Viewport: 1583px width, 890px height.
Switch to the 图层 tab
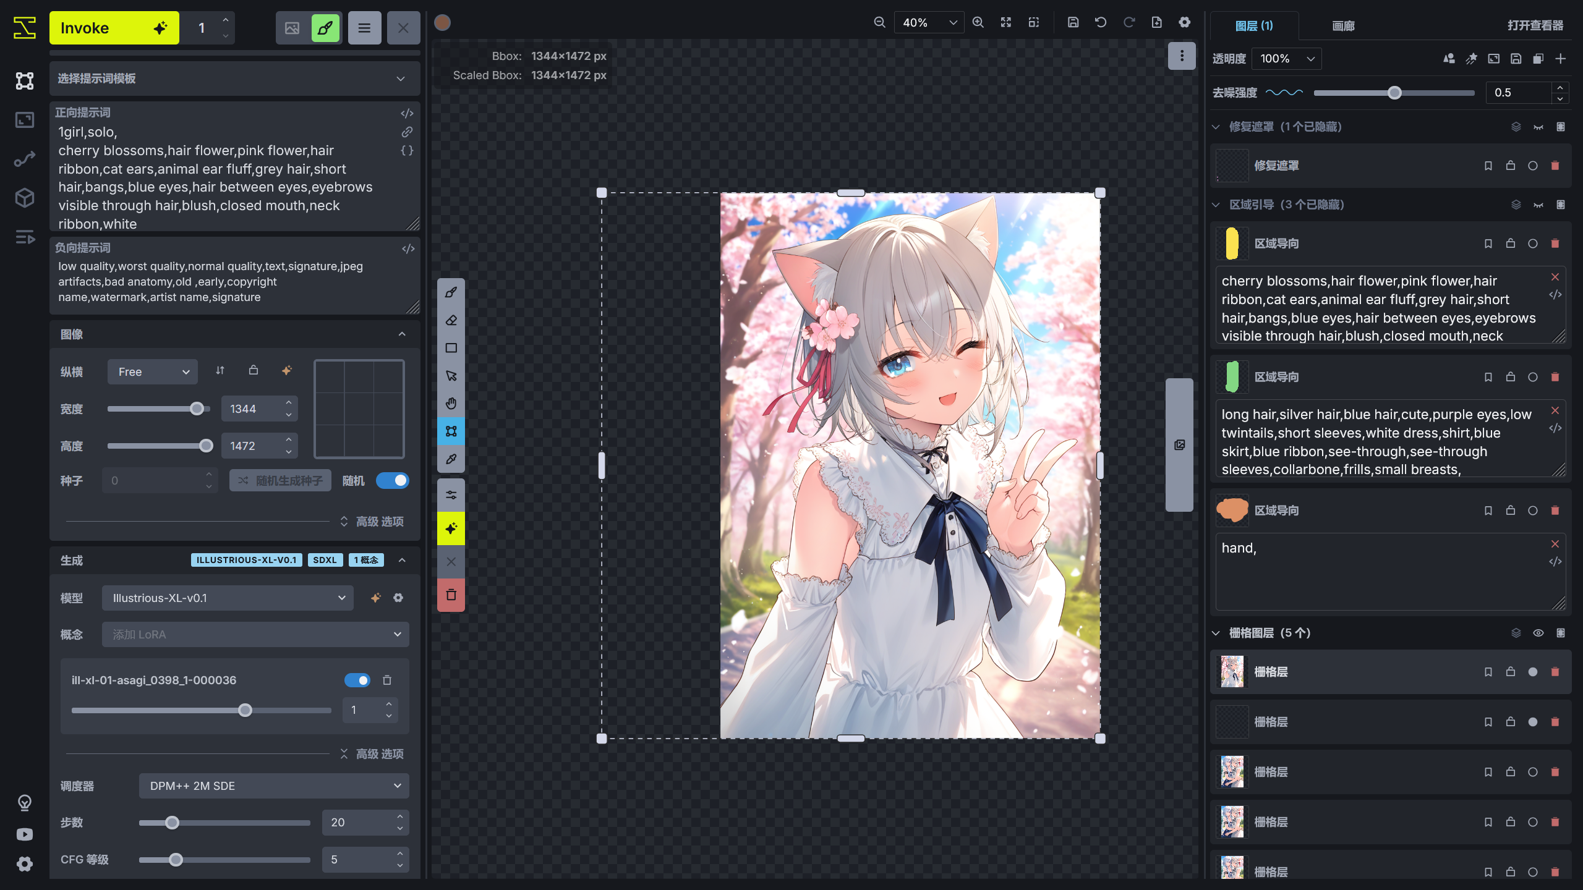(x=1253, y=26)
